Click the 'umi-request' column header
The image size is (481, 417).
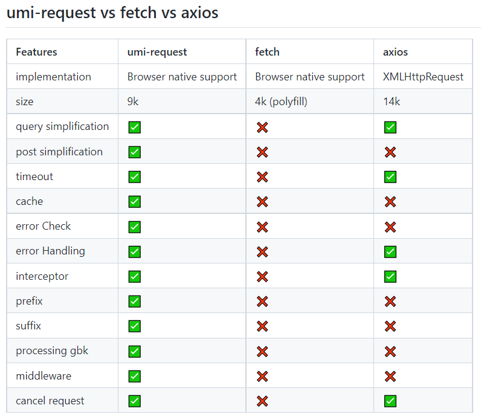pos(157,52)
